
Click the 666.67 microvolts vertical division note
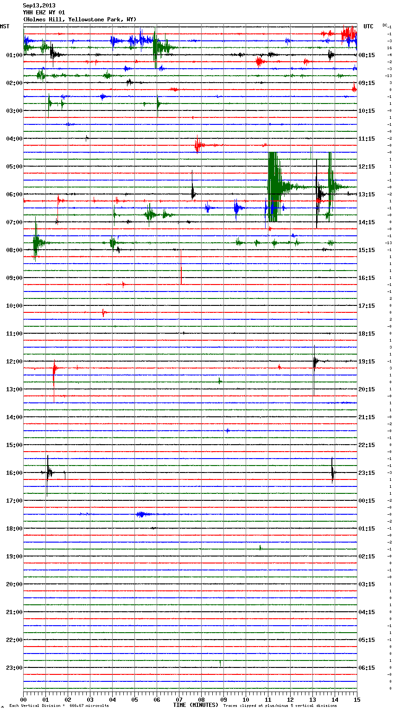pos(59,706)
